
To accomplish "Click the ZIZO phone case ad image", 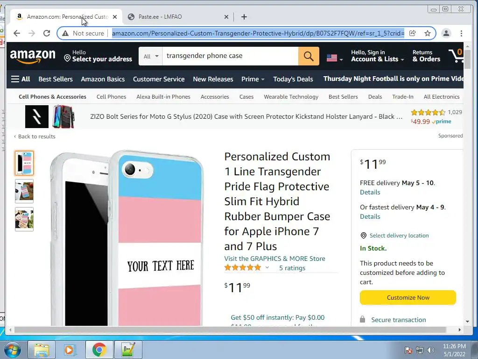I will coord(63,116).
